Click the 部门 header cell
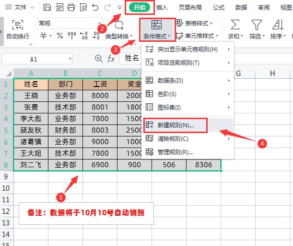Viewport: 293px width, 246px height. click(x=65, y=84)
